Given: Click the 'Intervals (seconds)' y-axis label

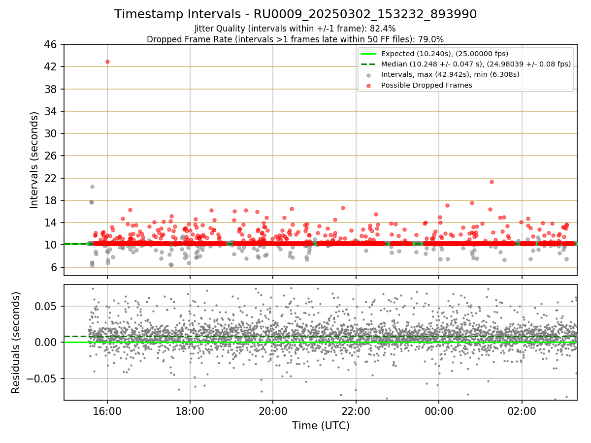Looking at the screenshot, I should [34, 160].
